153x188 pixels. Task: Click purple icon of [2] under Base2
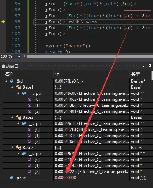29,142
